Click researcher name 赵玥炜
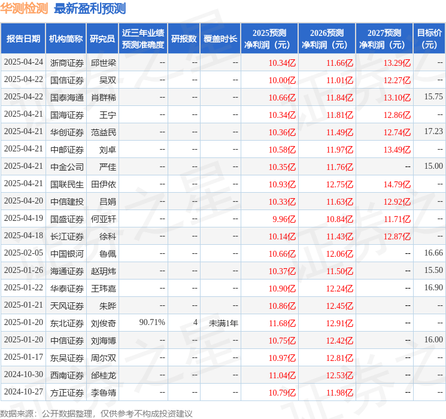 click(104, 271)
